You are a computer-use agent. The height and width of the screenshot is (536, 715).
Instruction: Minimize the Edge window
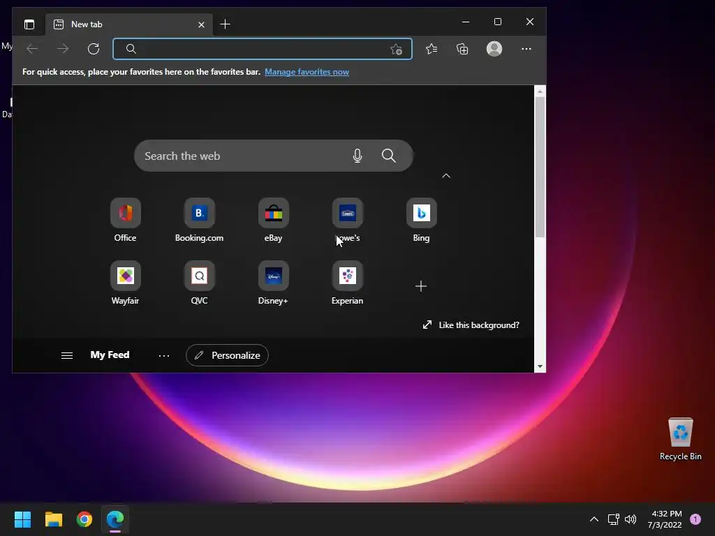(x=466, y=22)
